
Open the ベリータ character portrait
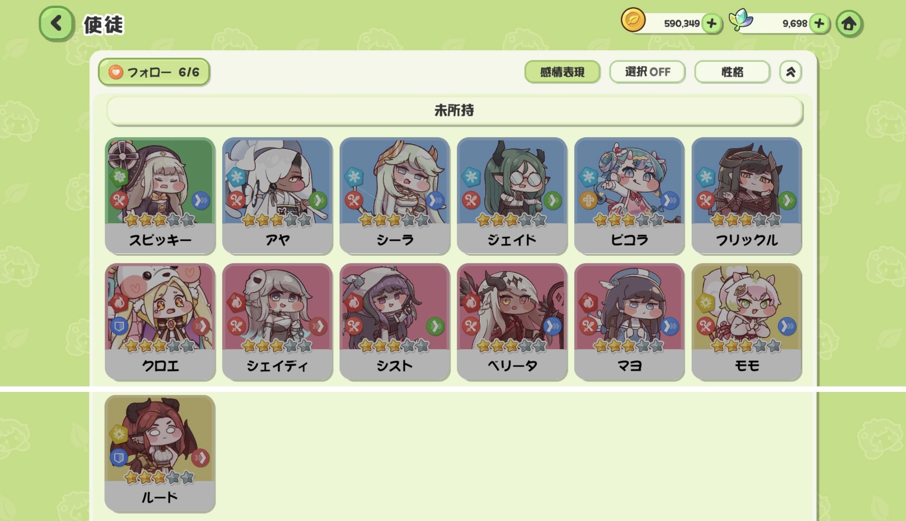coord(512,307)
